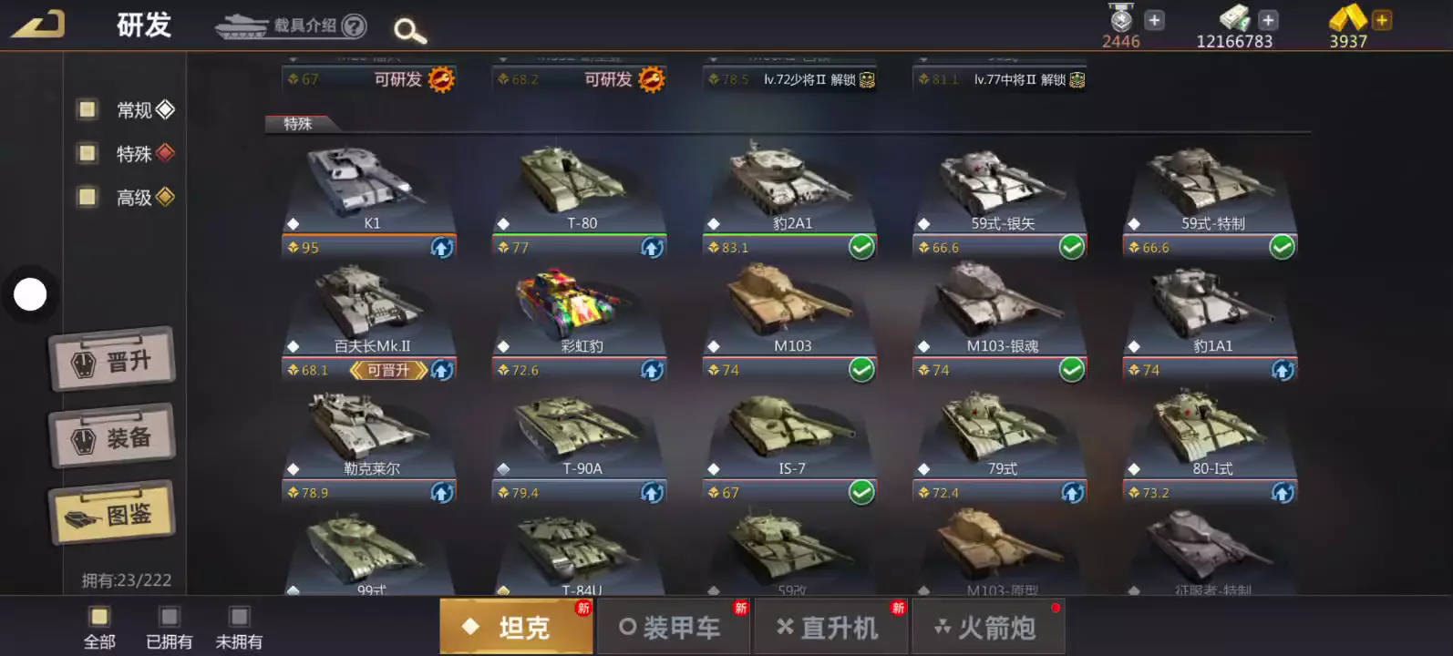1453x656 pixels.
Task: Toggle the 特殊 filter checkbox
Action: click(88, 153)
